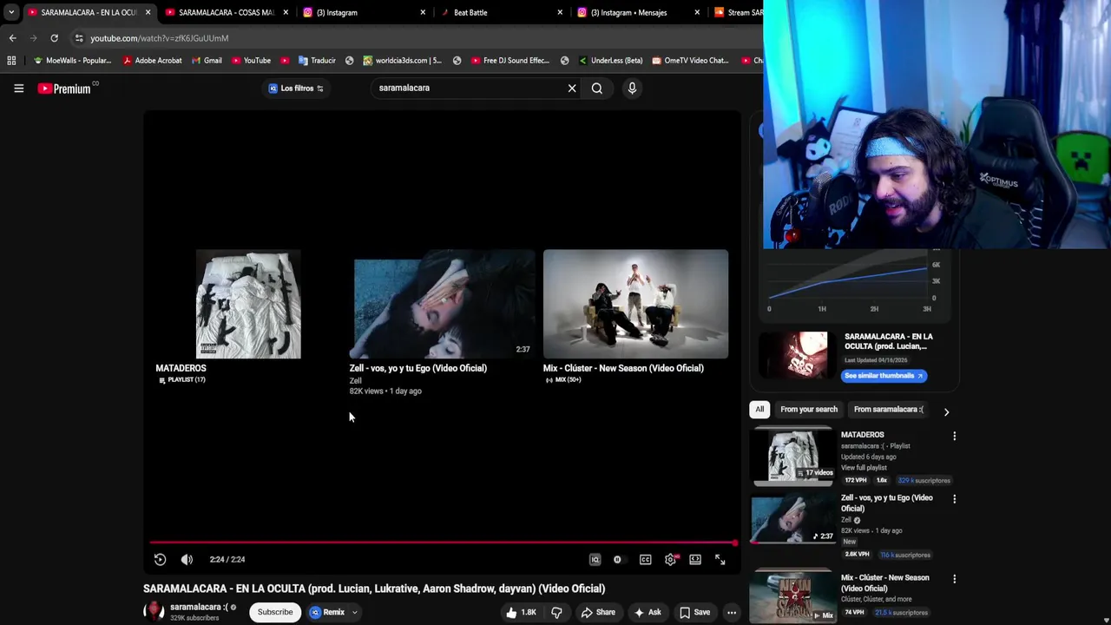
Task: Open the Los filtros filter button
Action: pos(296,88)
